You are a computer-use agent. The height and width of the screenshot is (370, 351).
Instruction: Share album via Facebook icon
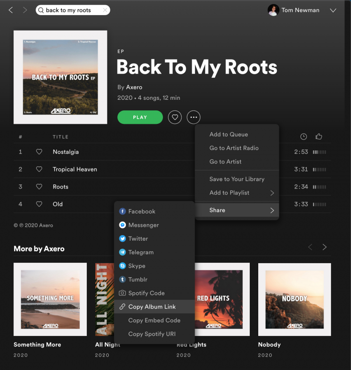coord(122,212)
